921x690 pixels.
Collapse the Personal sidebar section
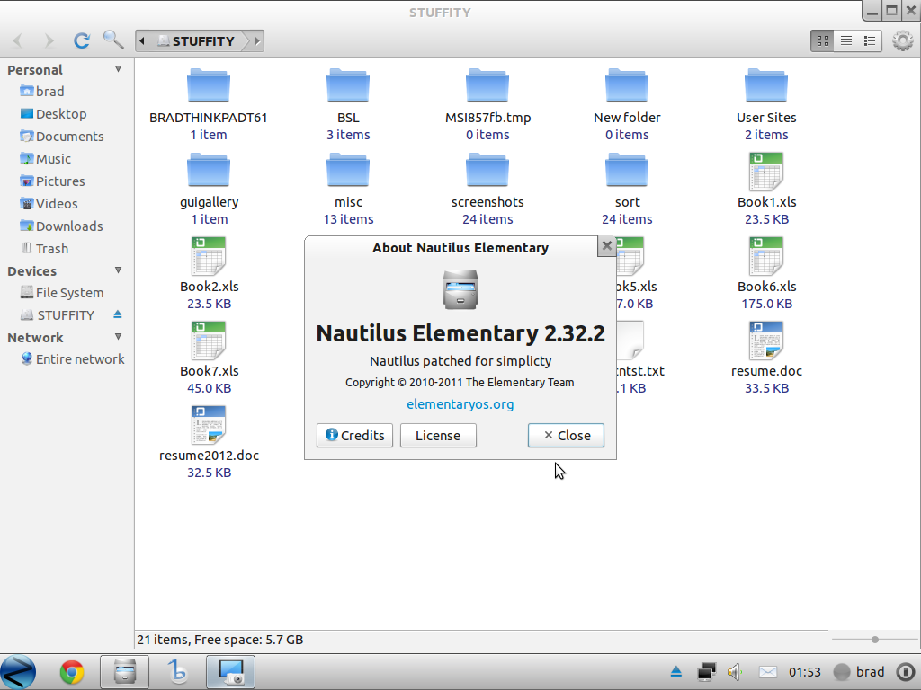[118, 69]
